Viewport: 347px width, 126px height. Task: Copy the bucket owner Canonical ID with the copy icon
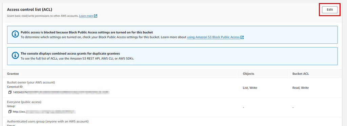click(10, 92)
